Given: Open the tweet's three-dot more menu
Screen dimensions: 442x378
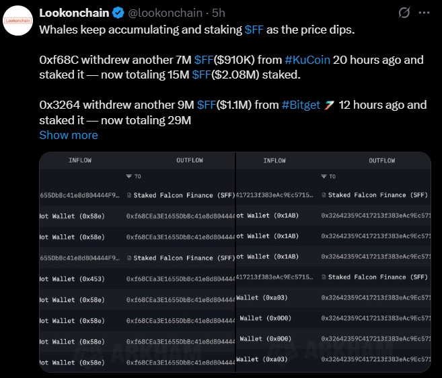Looking at the screenshot, I should click(425, 13).
